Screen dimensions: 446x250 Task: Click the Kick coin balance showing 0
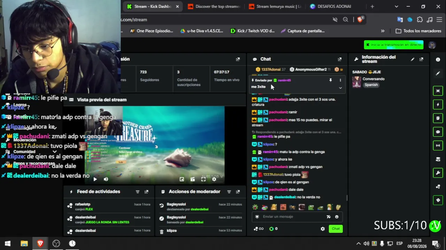pyautogui.click(x=274, y=228)
